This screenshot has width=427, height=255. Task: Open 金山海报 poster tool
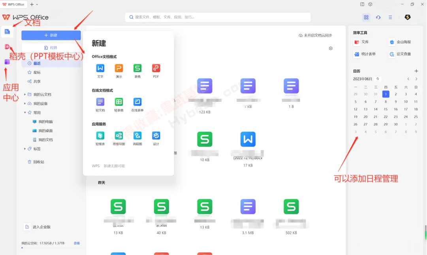pos(400,42)
